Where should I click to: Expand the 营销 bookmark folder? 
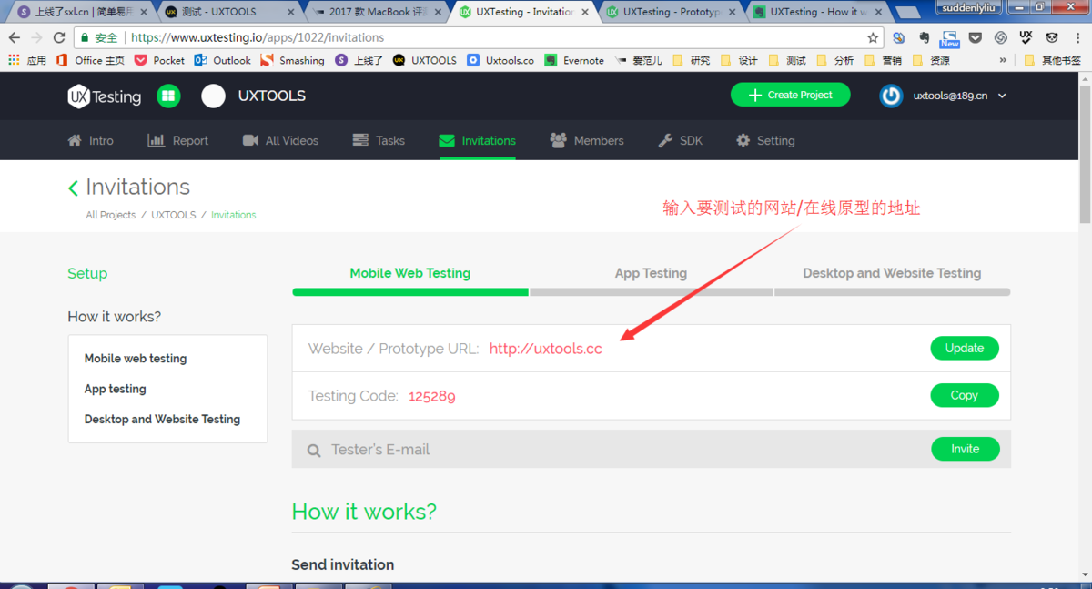[x=884, y=60]
